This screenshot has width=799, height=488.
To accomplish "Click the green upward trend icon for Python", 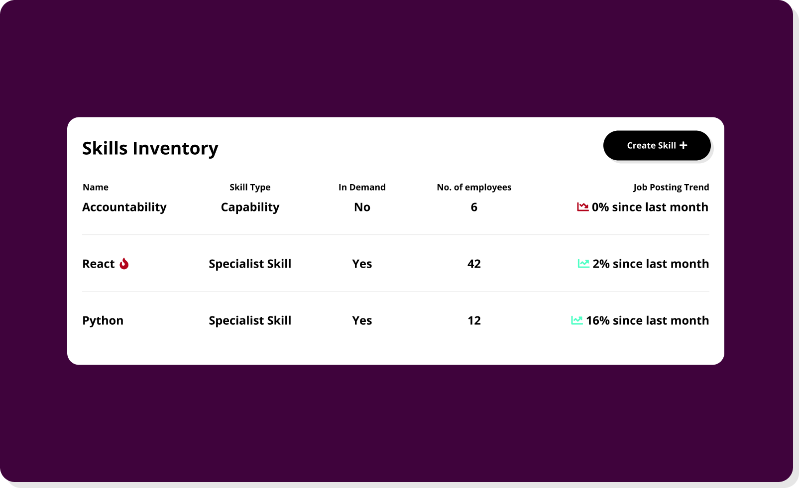I will pyautogui.click(x=577, y=320).
